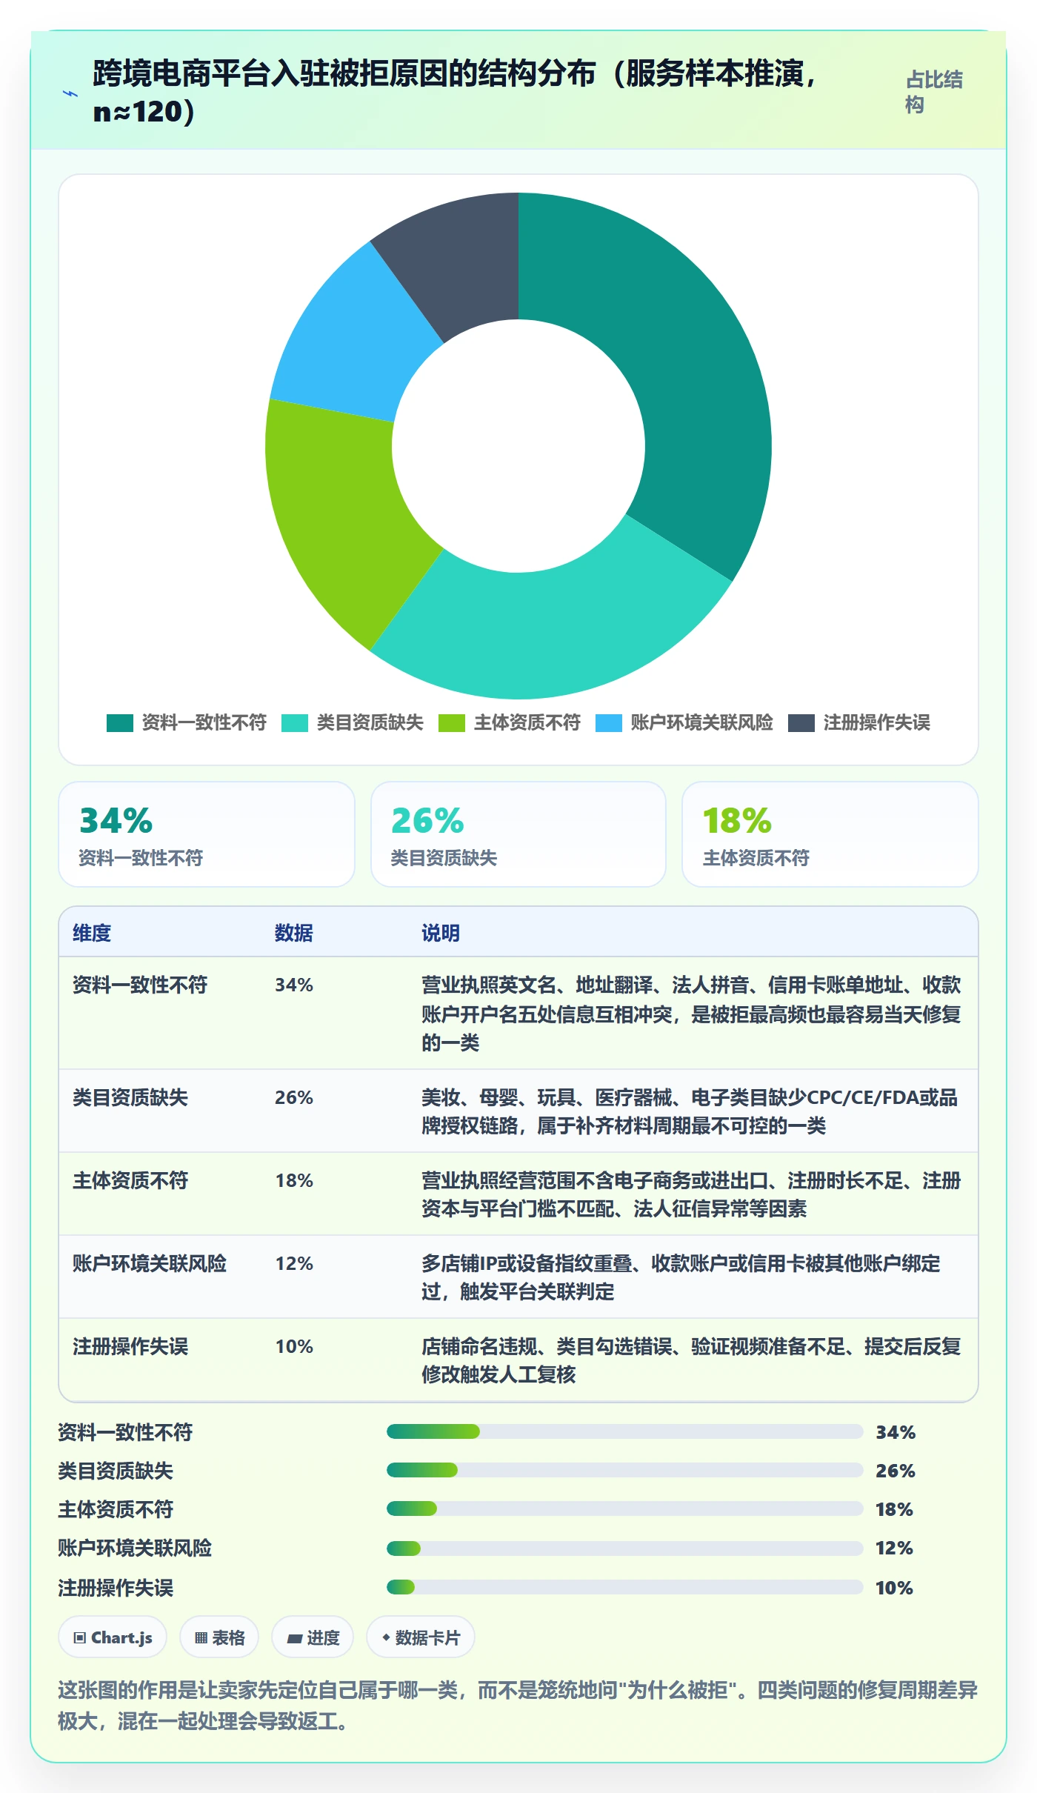Click the 账户环境关联风险 progress bar
The image size is (1037, 1793).
pos(624,1548)
